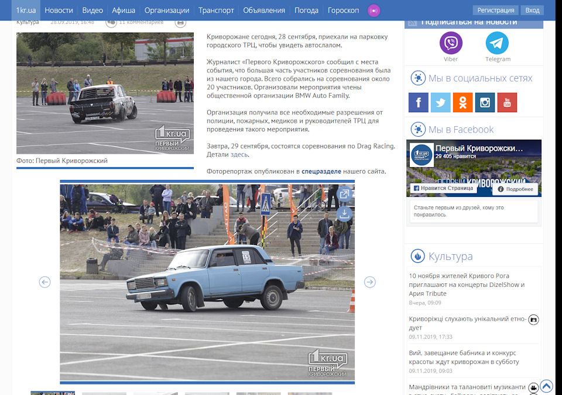Open the Telegram channel icon

click(497, 43)
